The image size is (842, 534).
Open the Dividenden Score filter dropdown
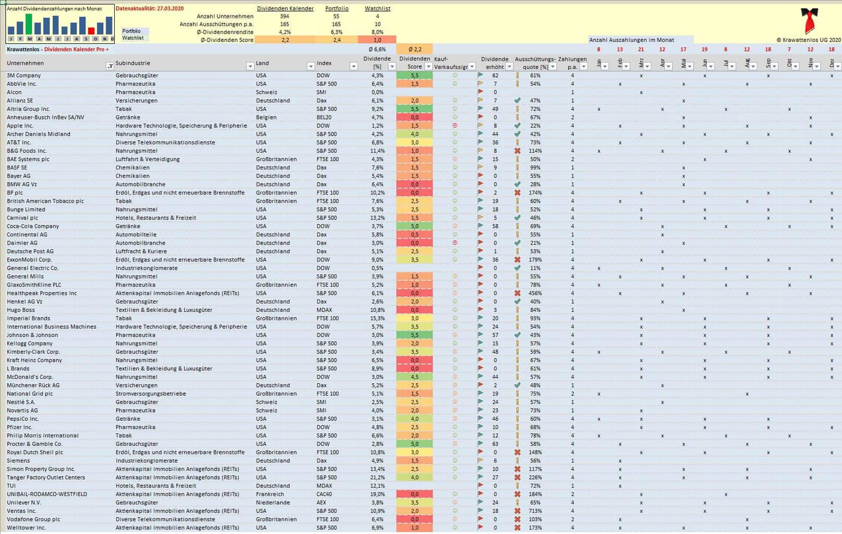pos(429,67)
